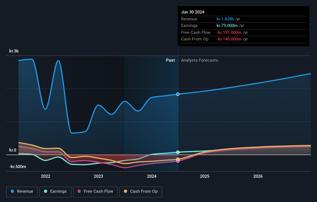317x202 pixels.
Task: Click the Free Cash Flow row label in tooltip
Action: [x=196, y=32]
